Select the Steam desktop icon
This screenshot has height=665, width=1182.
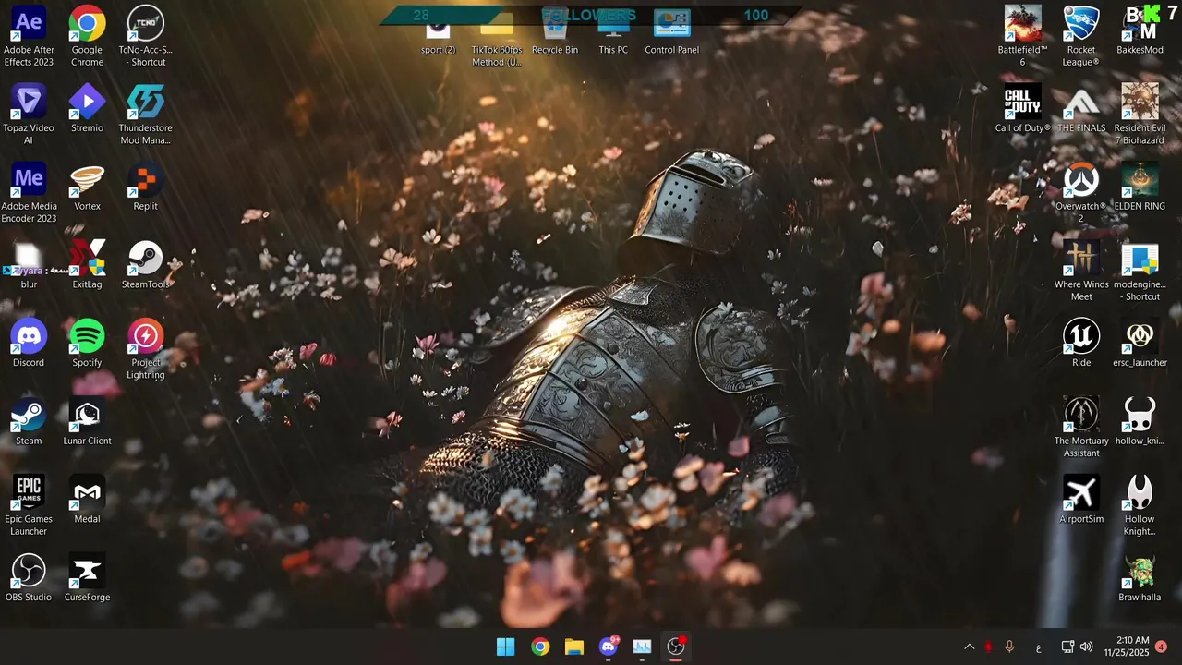click(29, 422)
